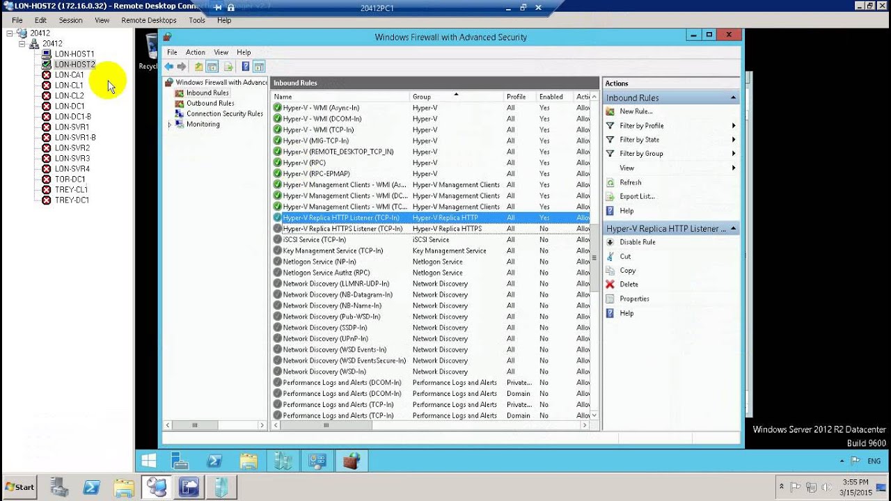Click the green check icon of Hyper-V (RPC)
This screenshot has height=501, width=891.
(277, 163)
